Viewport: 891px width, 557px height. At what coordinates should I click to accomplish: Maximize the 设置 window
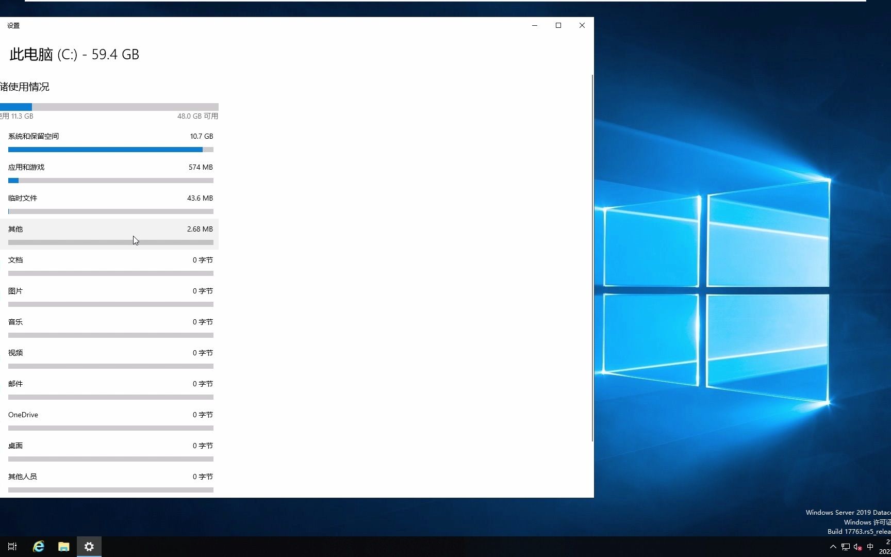[558, 25]
